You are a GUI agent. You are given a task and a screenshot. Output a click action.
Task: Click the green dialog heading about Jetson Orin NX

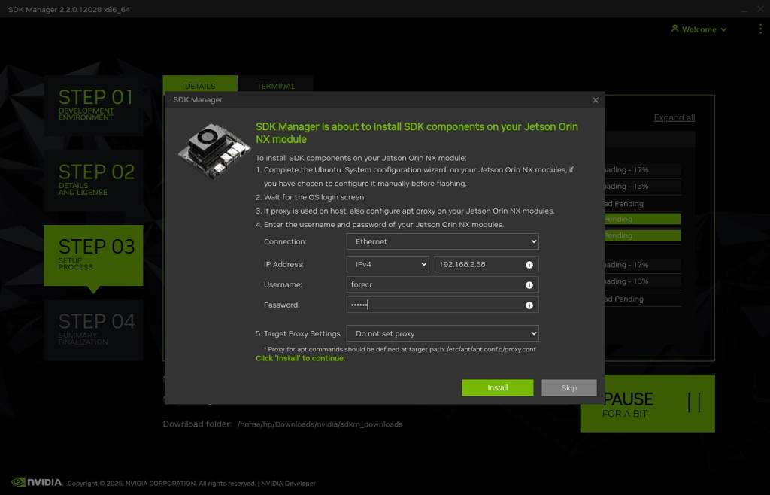click(417, 133)
